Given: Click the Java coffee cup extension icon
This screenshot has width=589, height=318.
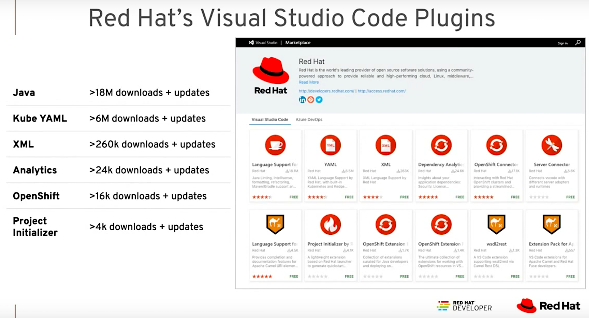Looking at the screenshot, I should point(275,145).
